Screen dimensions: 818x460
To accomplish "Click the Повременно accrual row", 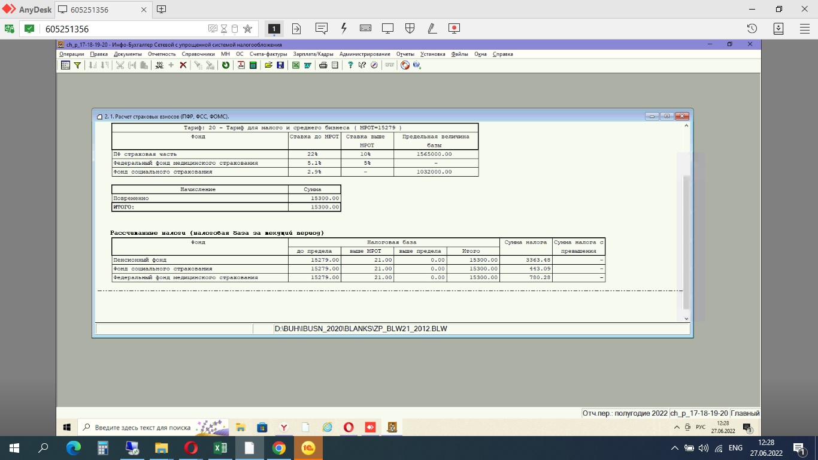I will pos(226,198).
